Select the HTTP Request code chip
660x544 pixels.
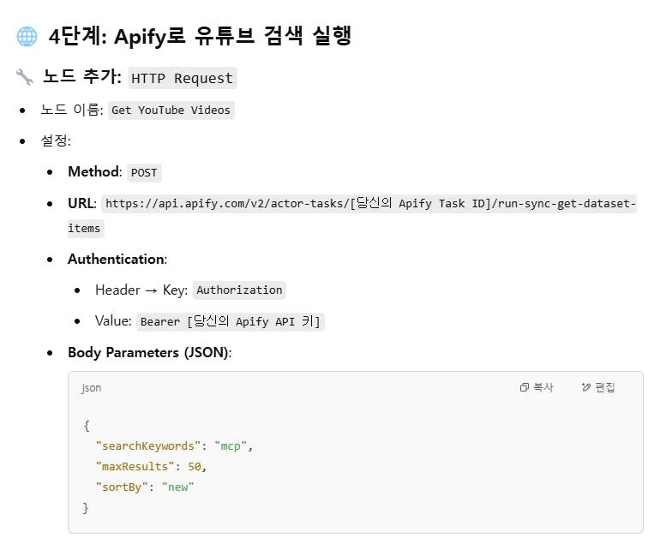[182, 78]
